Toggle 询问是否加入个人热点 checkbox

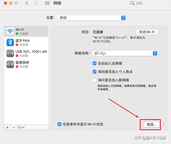(x=95, y=72)
